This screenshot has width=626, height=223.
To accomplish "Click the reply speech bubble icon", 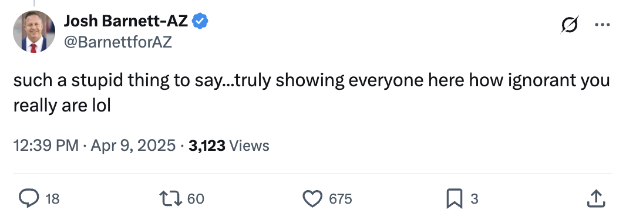I will (x=29, y=198).
